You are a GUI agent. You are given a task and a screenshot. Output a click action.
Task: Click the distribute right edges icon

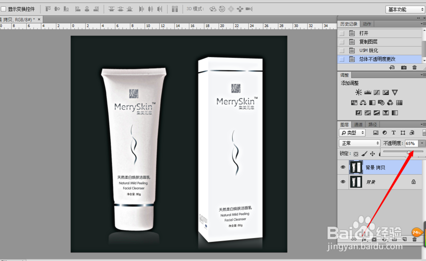tap(160, 9)
